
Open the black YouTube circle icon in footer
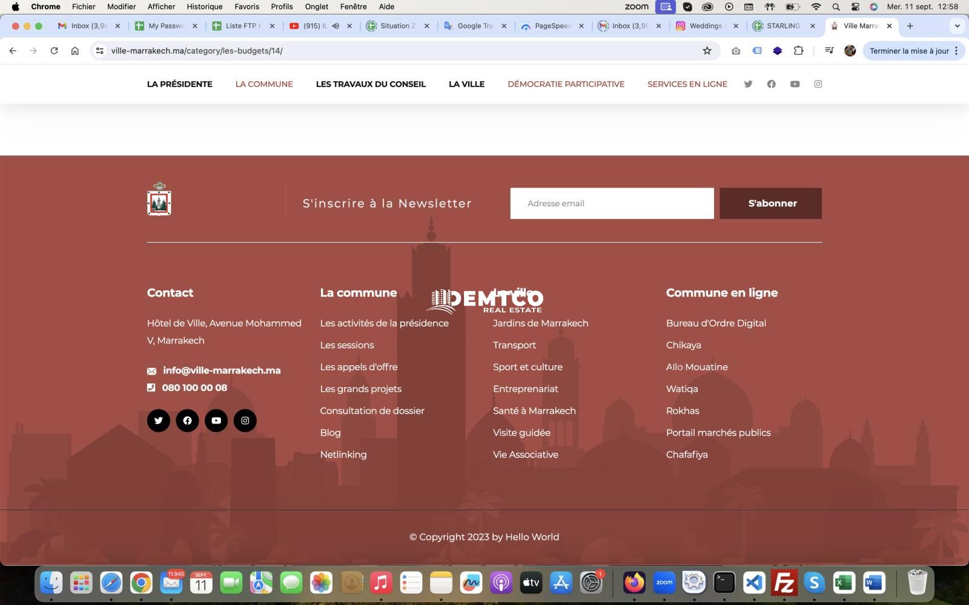[216, 420]
